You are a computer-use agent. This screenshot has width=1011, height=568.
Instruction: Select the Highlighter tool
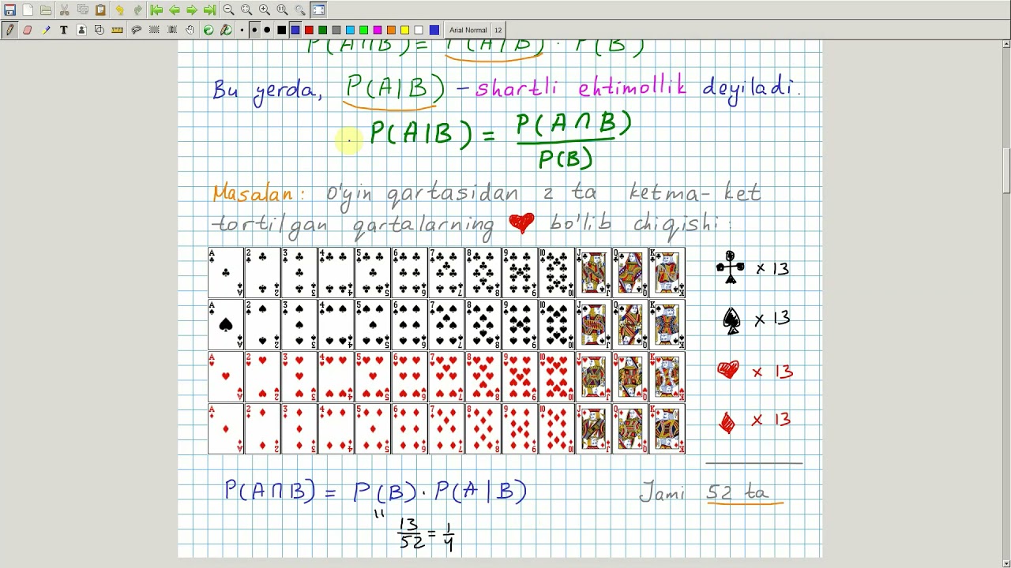pos(46,30)
